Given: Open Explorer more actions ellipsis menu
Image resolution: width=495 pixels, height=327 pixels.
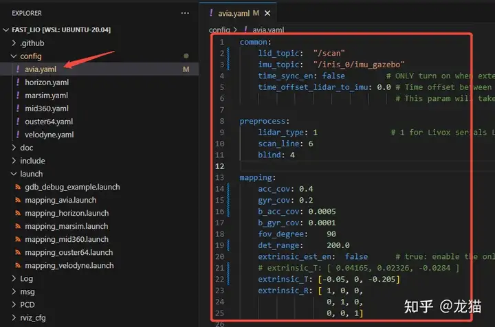Looking at the screenshot, I should pyautogui.click(x=185, y=13).
